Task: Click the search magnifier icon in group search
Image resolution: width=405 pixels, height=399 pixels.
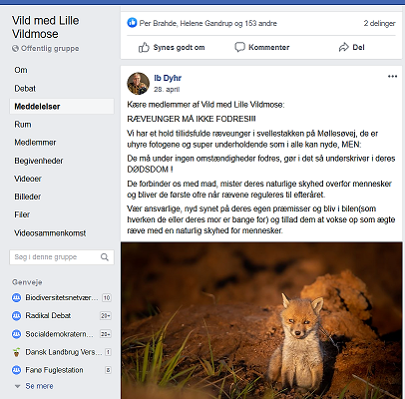Action: coord(105,257)
